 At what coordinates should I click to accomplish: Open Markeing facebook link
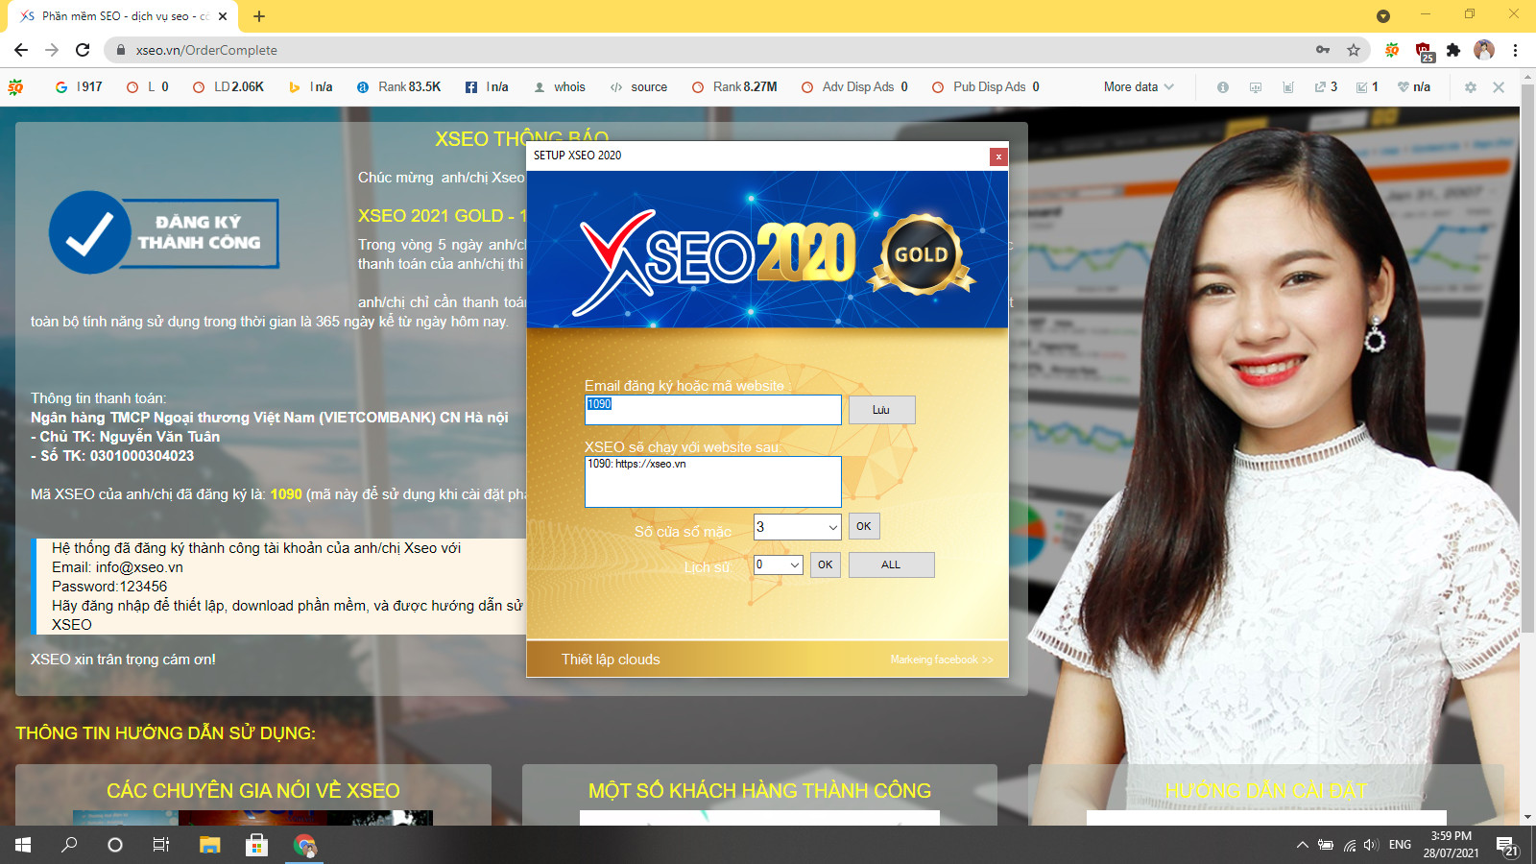(x=942, y=660)
